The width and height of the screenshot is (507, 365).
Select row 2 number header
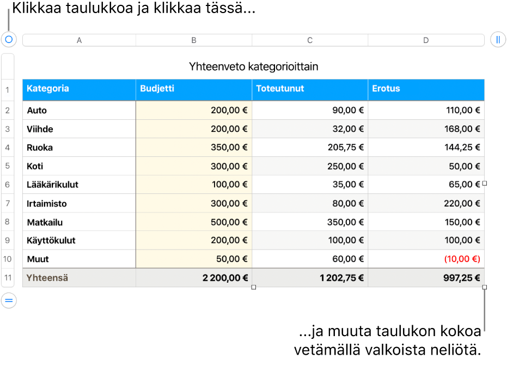coord(8,111)
